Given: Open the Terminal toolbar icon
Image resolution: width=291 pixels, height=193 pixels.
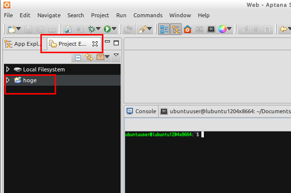Looking at the screenshot, I should [x=211, y=29].
